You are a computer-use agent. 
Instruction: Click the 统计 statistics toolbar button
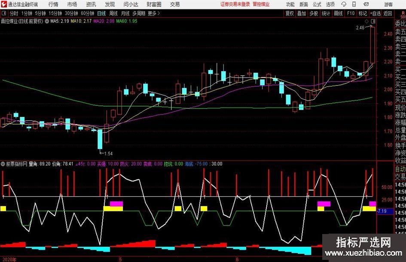[326, 13]
